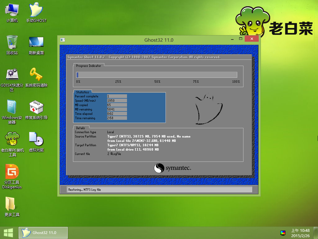Select the Windows安装器 icon
The height and width of the screenshot is (239, 318).
coord(12,112)
